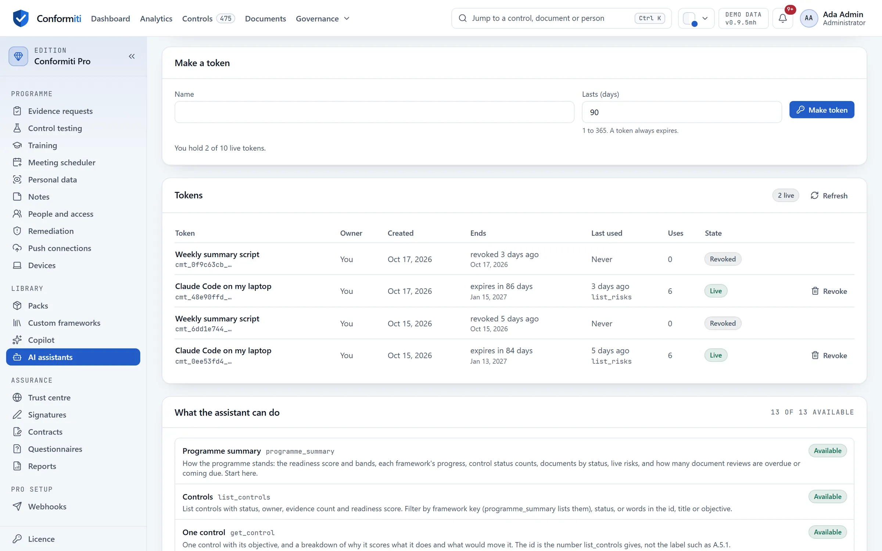Focus the token Name field
882x551 pixels.
[374, 112]
